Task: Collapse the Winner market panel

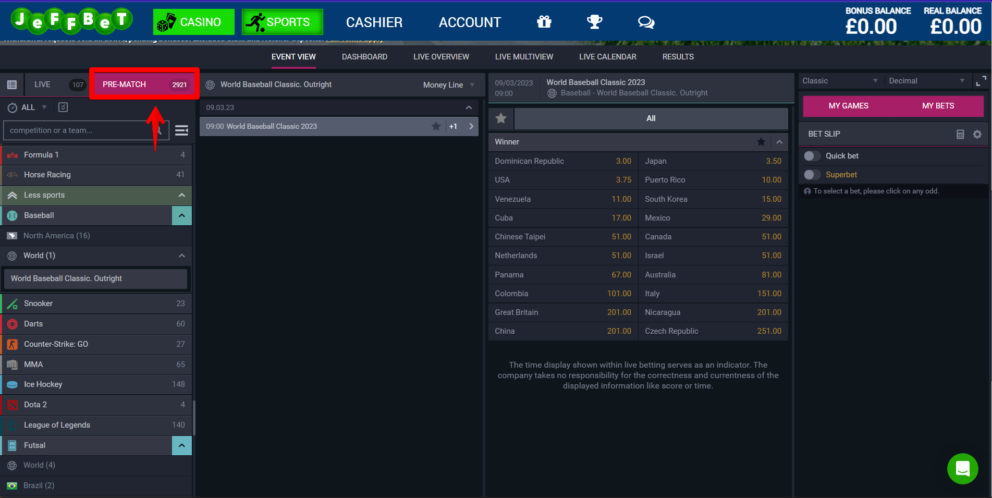Action: coord(779,142)
